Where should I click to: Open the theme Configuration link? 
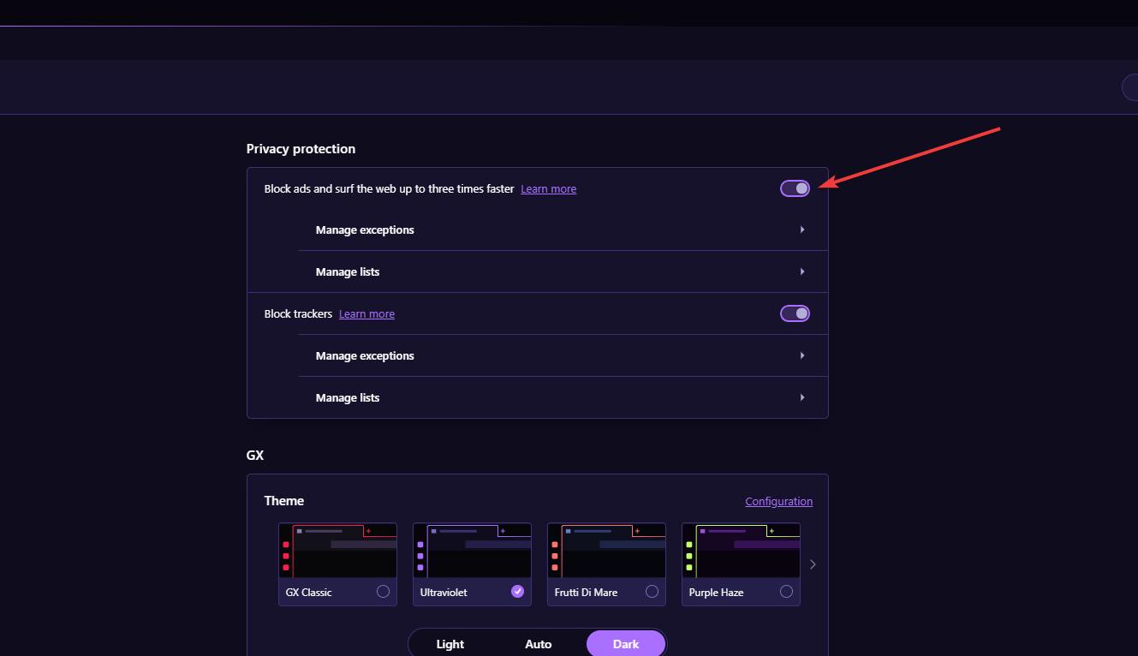click(778, 502)
